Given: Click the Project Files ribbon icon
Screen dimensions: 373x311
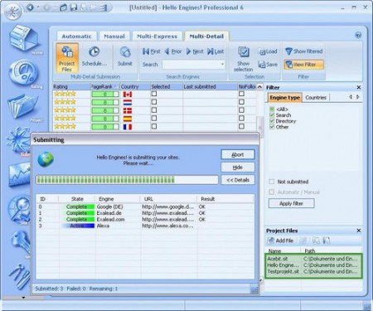Looking at the screenshot, I should coord(67,58).
